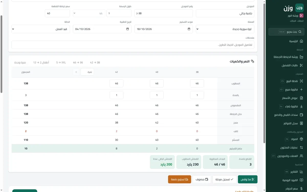Open المواد materials box icon

click(x=301, y=139)
